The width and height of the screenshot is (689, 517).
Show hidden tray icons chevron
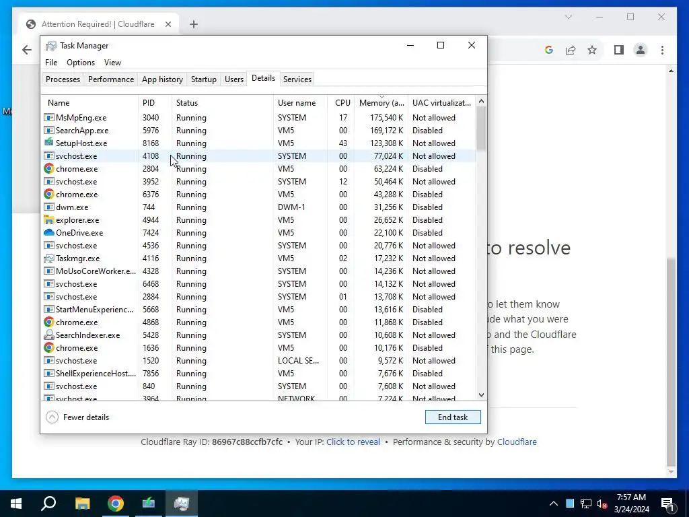click(x=554, y=504)
